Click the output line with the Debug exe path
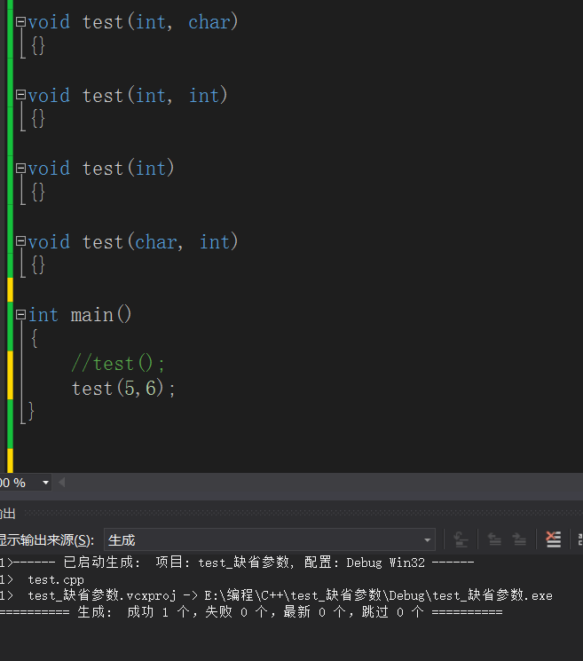583x661 pixels. (x=276, y=595)
